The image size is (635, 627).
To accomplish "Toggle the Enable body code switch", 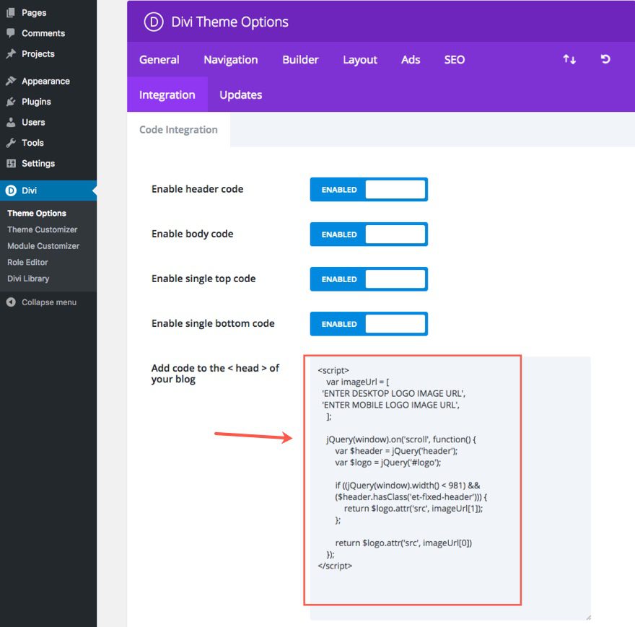I will 369,234.
